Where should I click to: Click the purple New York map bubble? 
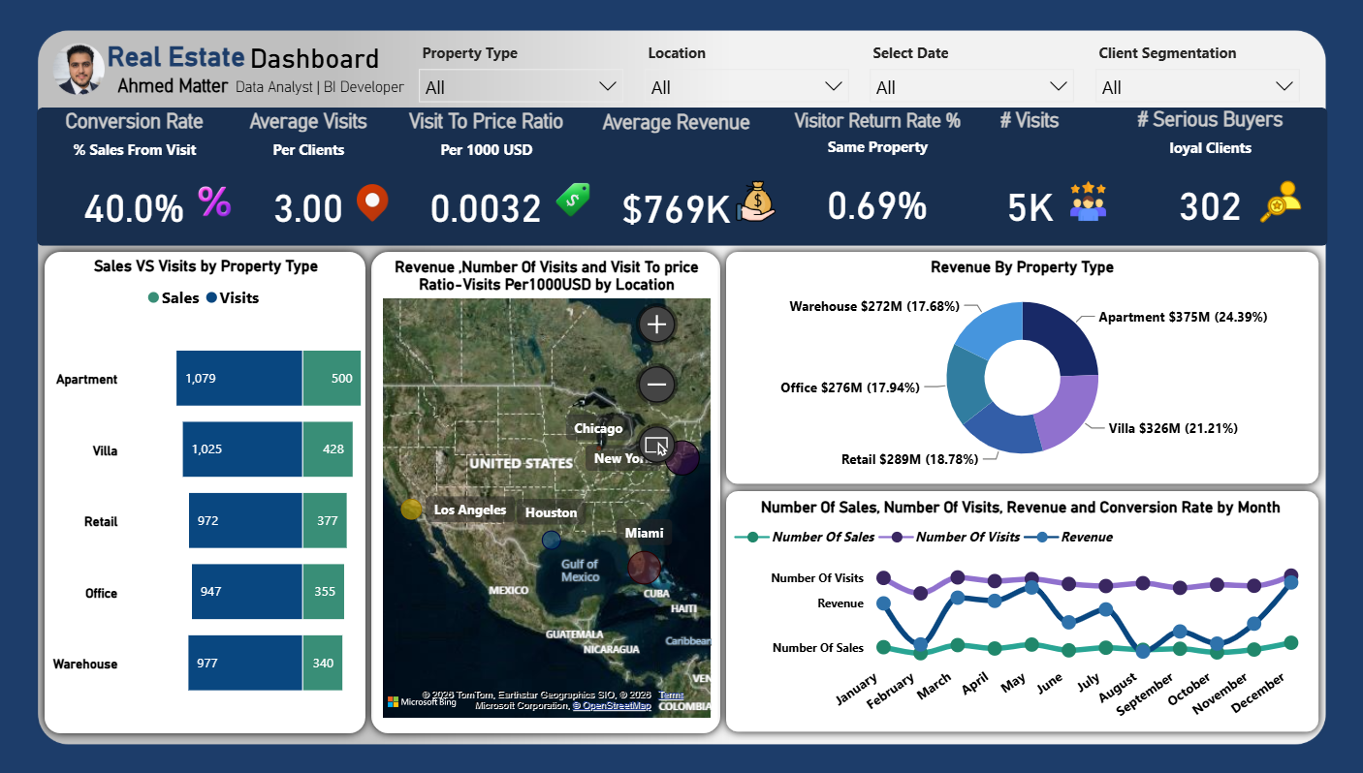[x=681, y=458]
